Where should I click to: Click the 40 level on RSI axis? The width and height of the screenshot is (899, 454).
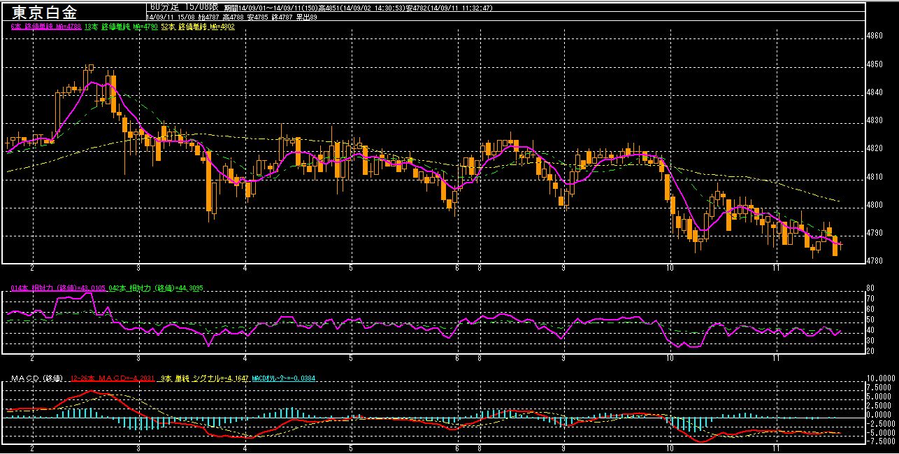coord(870,329)
